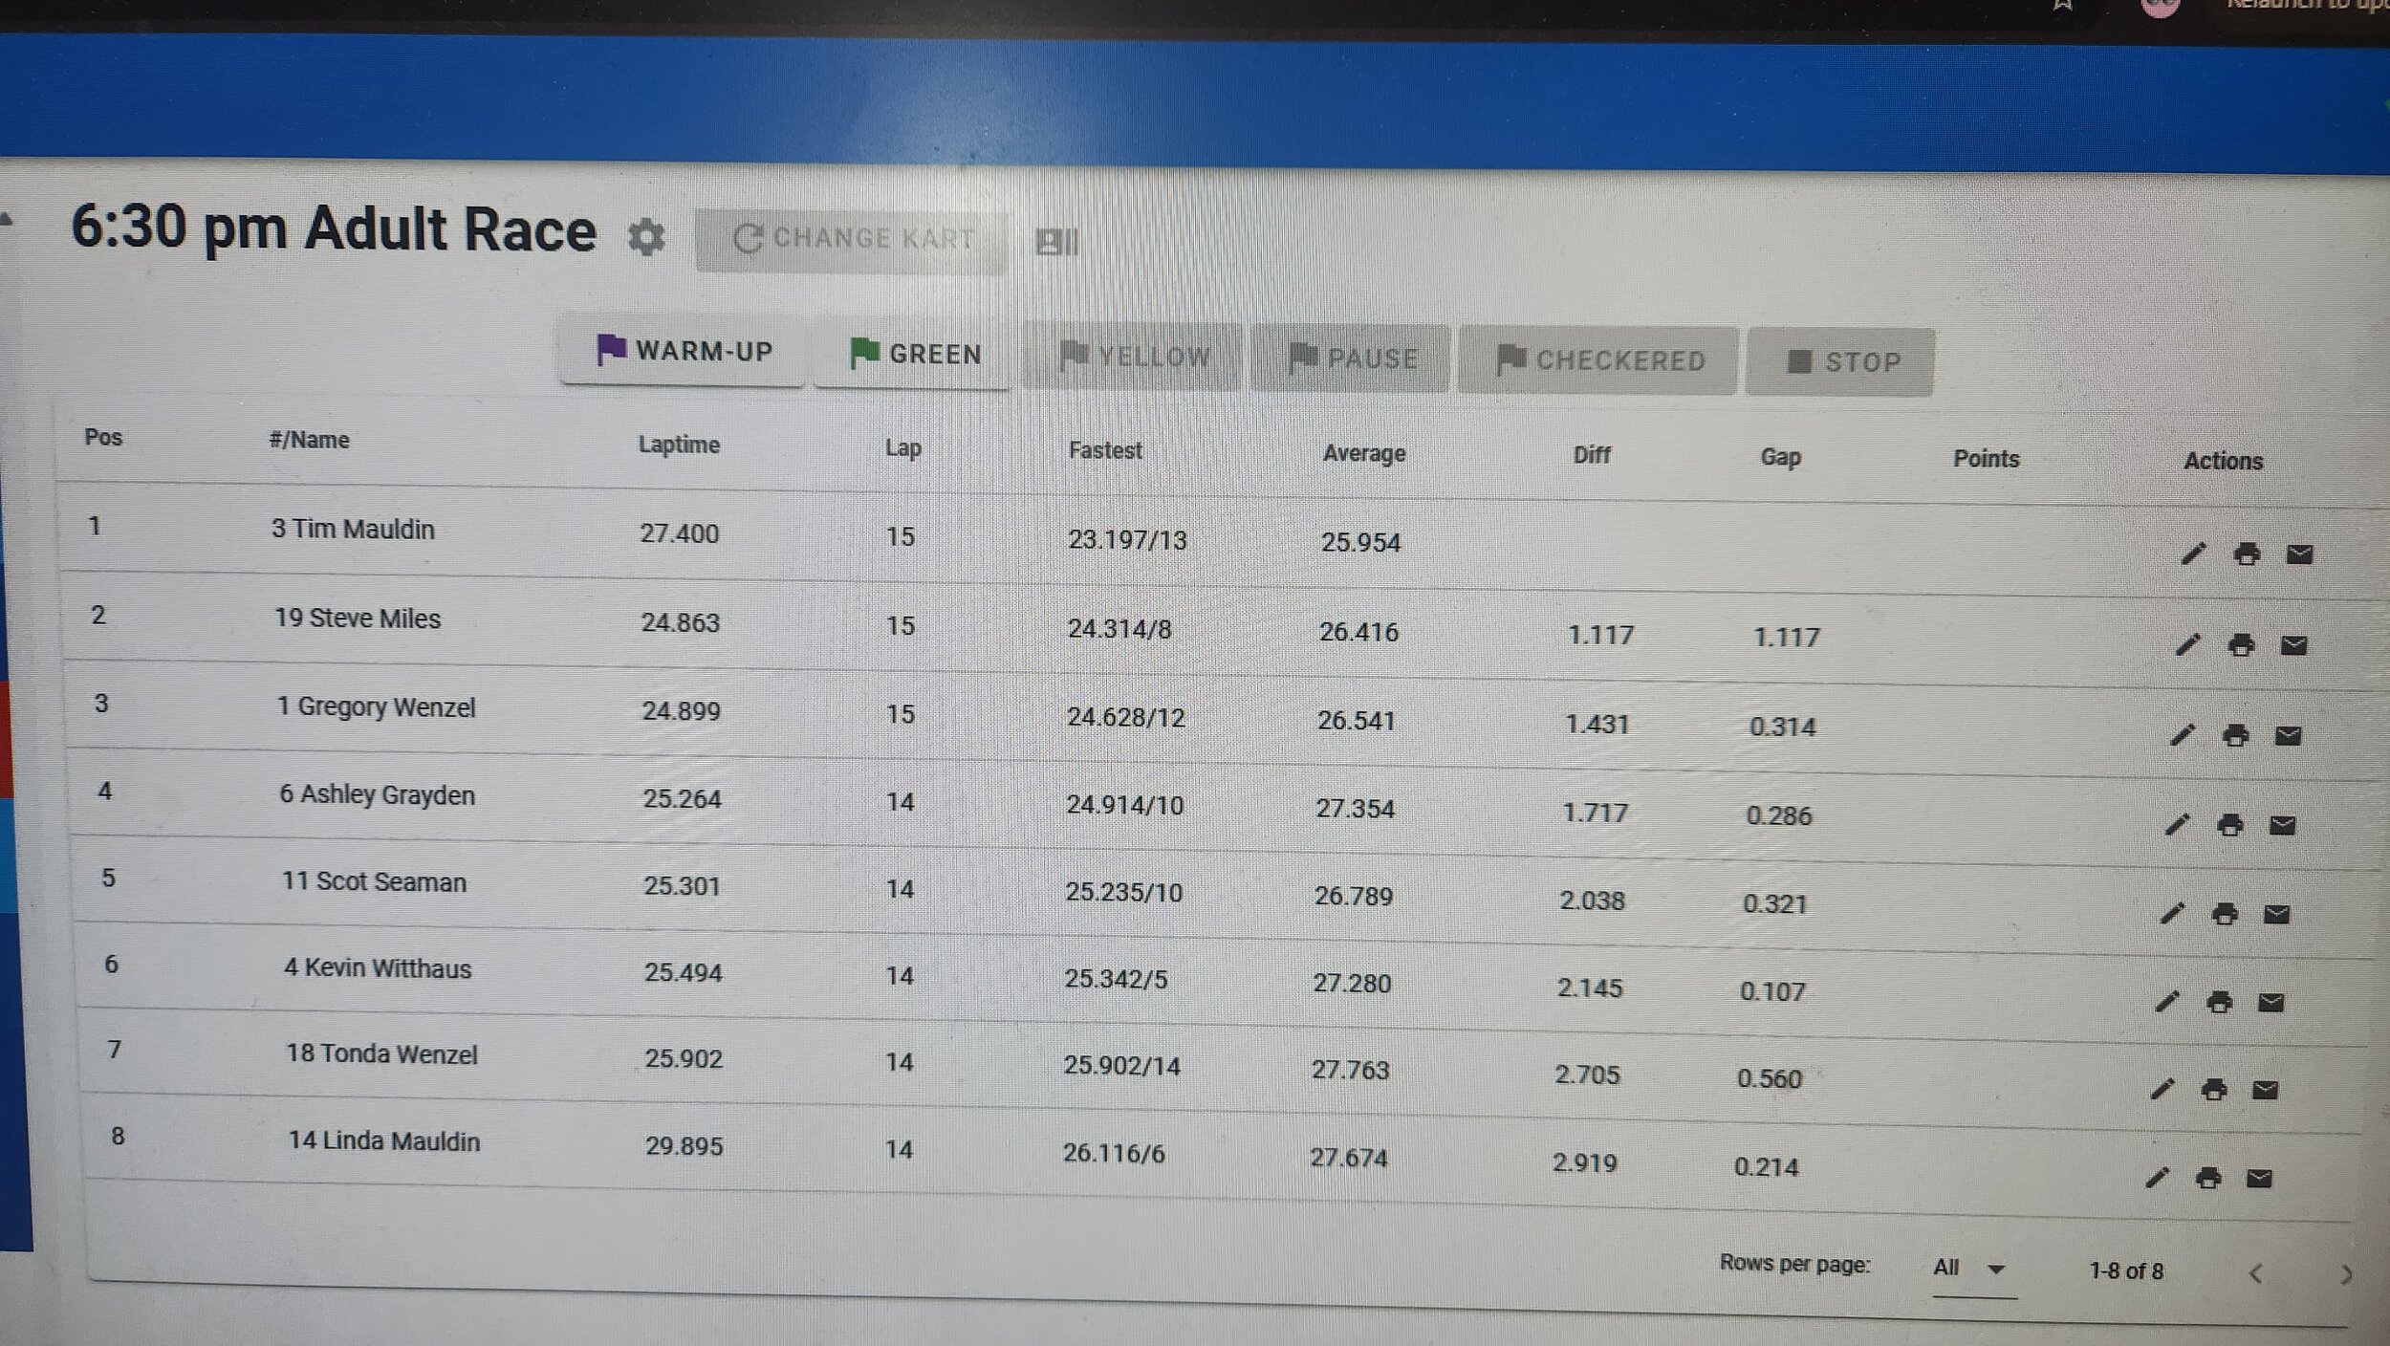Print Steve Miles' results

(2241, 645)
